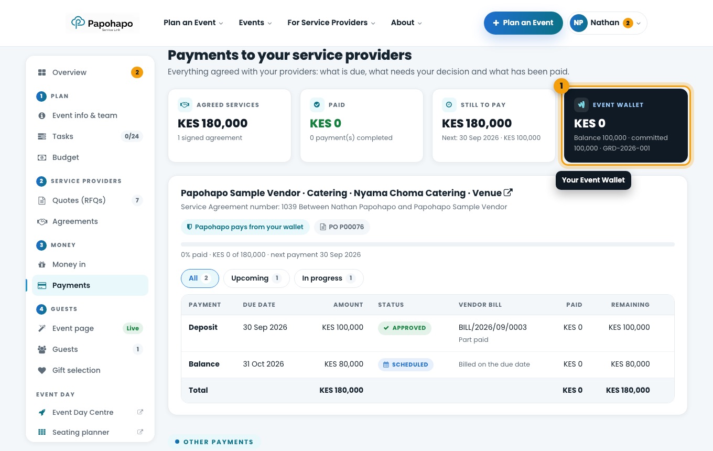Click the Balance payment row label
Image resolution: width=713 pixels, height=451 pixels.
point(204,364)
